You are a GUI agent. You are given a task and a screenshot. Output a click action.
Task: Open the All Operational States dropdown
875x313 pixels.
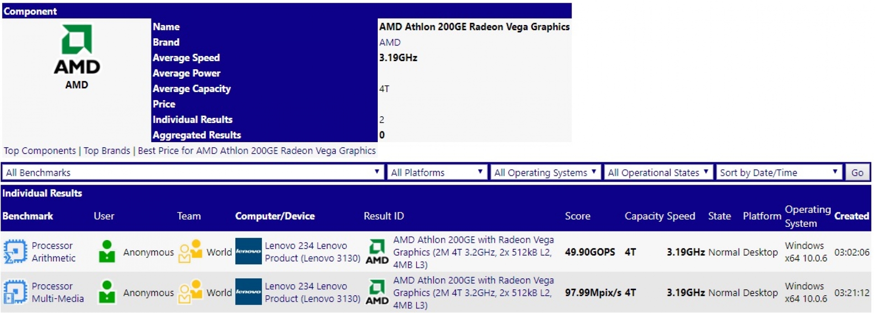658,172
